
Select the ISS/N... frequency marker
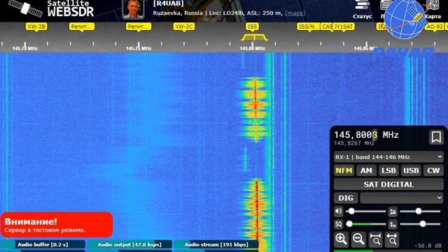pos(308,27)
